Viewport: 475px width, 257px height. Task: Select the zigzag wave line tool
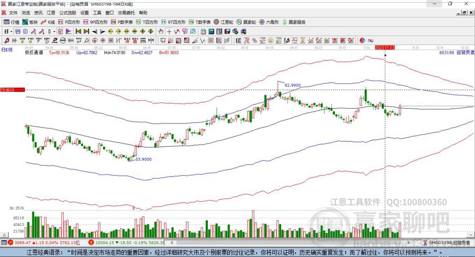click(x=203, y=41)
